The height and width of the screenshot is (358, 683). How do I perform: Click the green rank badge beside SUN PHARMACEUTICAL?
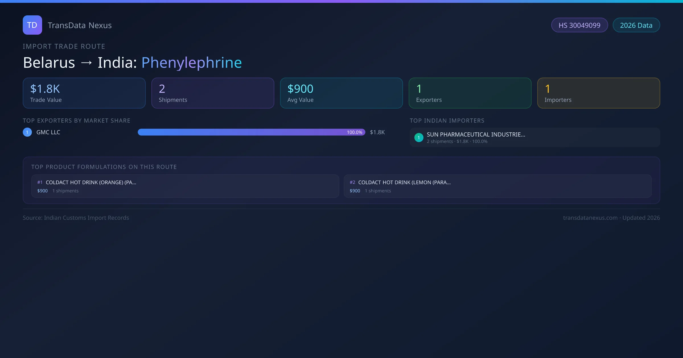point(419,137)
